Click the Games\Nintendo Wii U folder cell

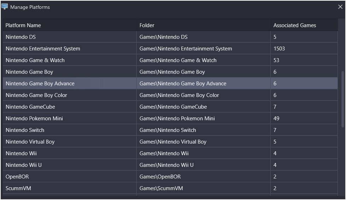[x=204, y=165]
